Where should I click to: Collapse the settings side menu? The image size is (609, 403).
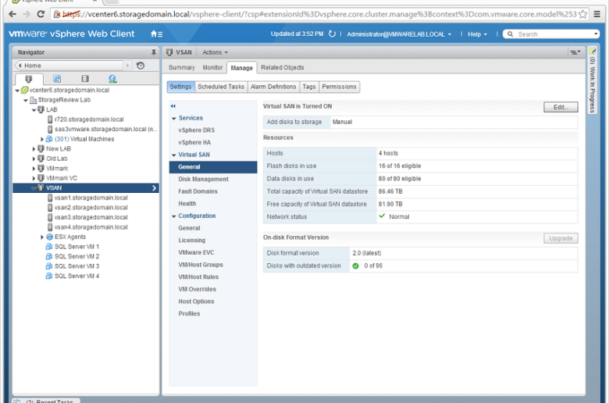(173, 105)
